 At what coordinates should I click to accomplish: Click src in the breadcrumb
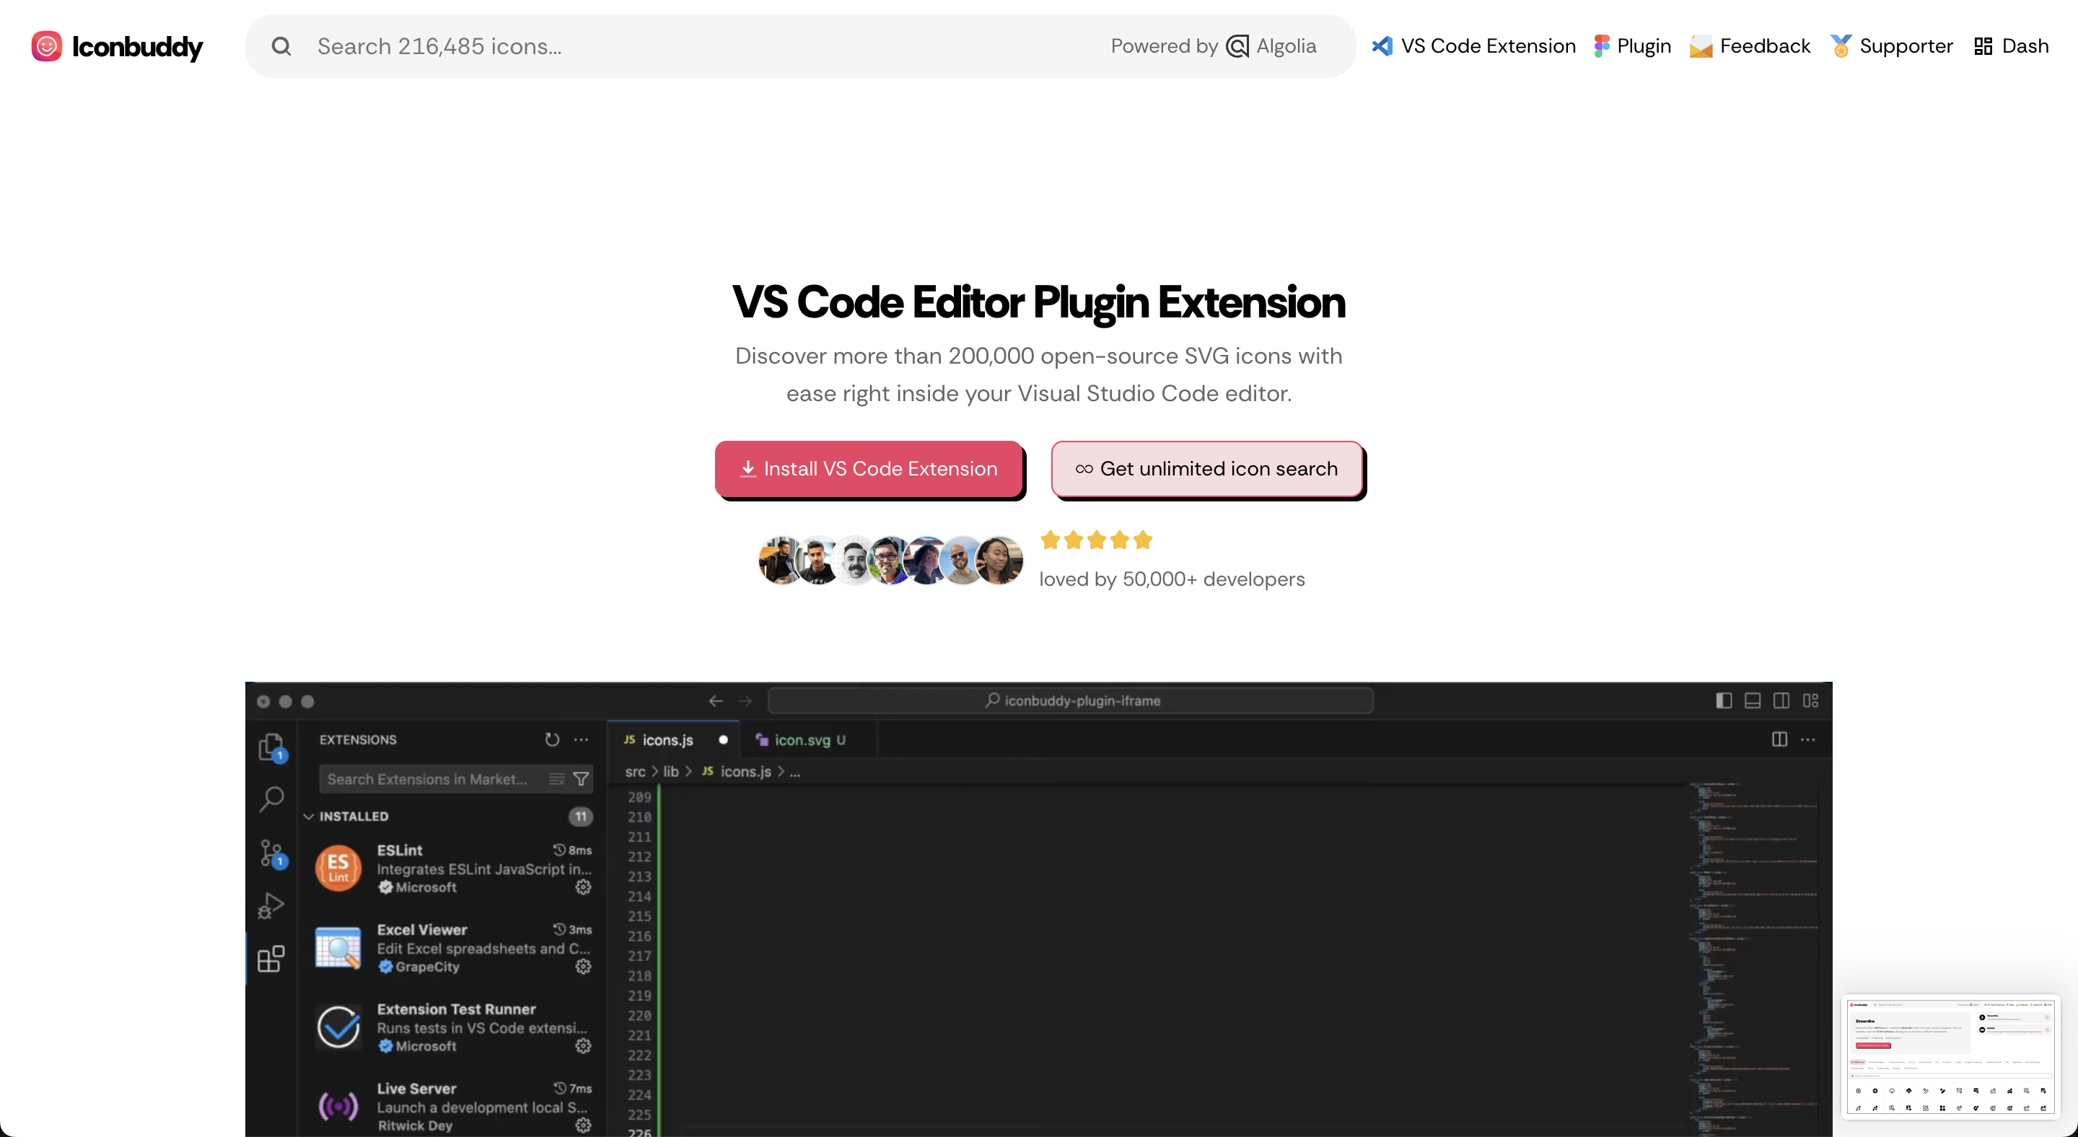[635, 772]
